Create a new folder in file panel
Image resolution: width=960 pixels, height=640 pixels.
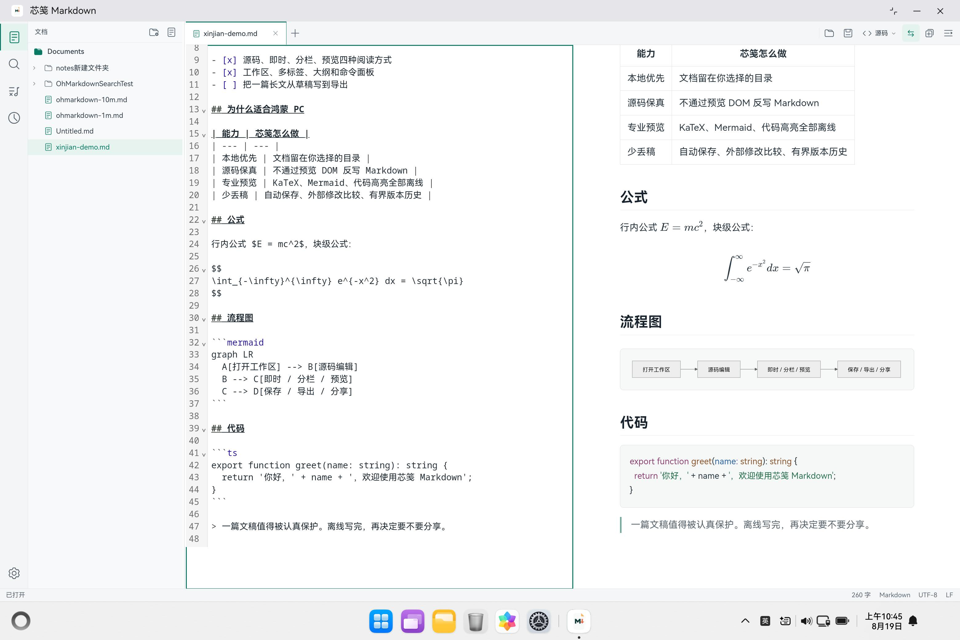pyautogui.click(x=154, y=32)
